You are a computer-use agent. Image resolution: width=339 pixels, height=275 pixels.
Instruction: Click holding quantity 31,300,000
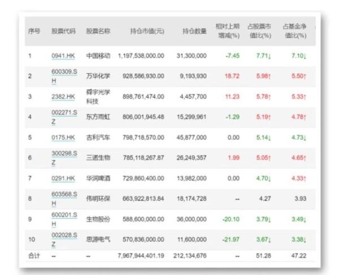coord(192,56)
